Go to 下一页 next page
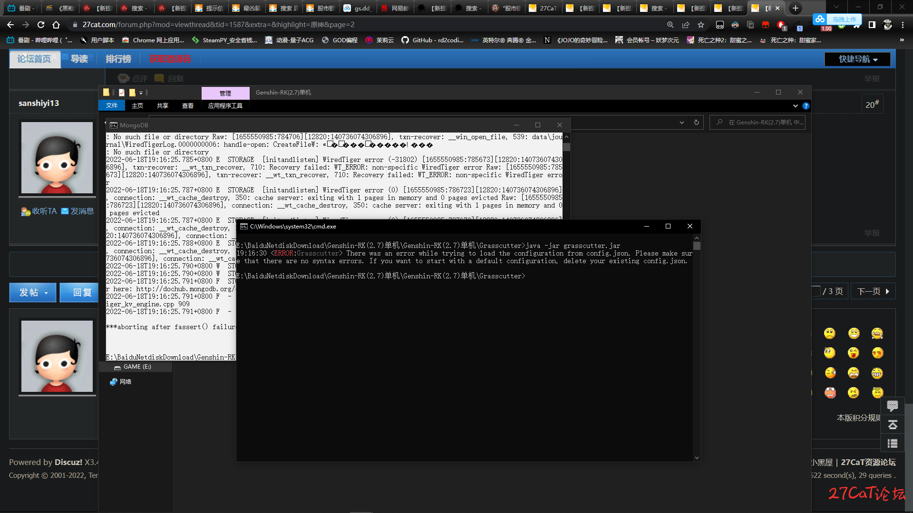Screen dimensions: 913x513 (x=873, y=291)
